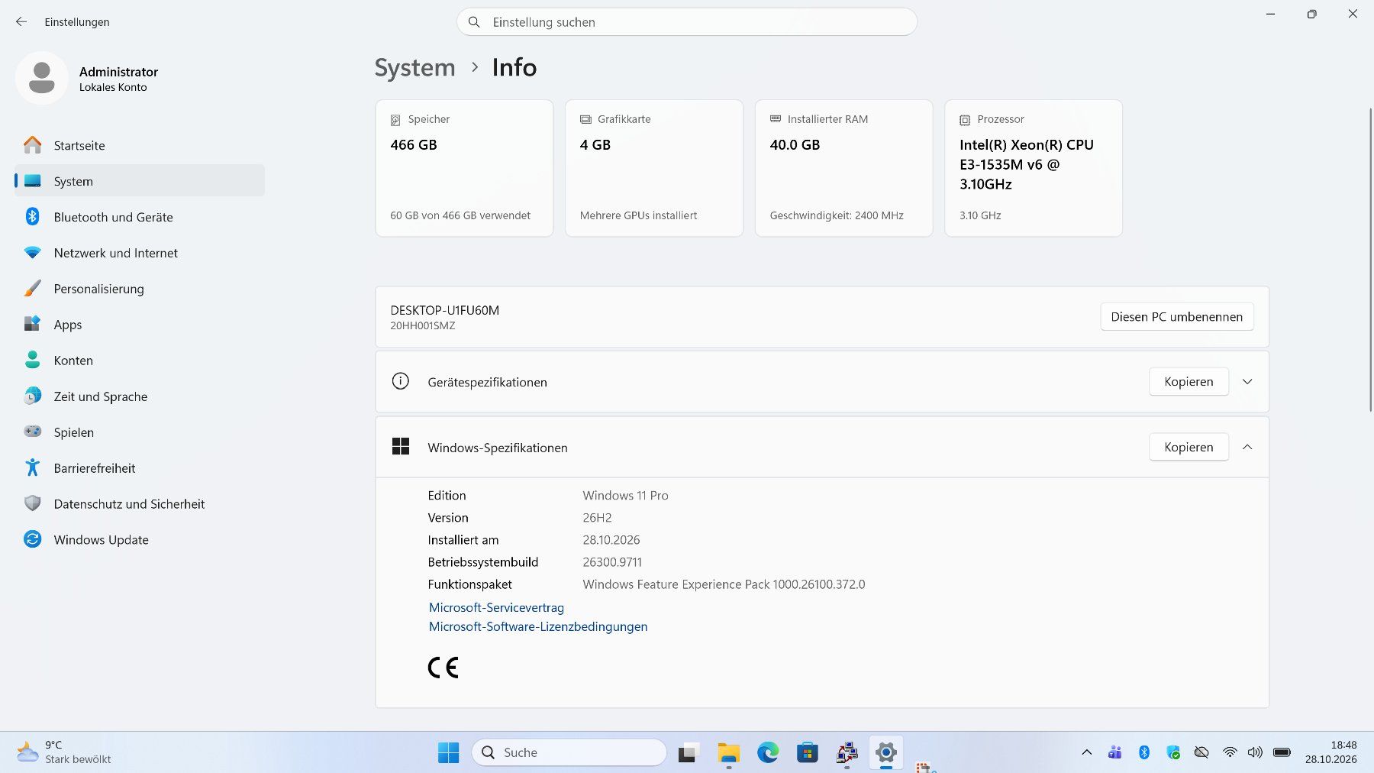Copy the Windows-Spezifikationen with Kopieren
Viewport: 1374px width, 773px height.
point(1189,448)
